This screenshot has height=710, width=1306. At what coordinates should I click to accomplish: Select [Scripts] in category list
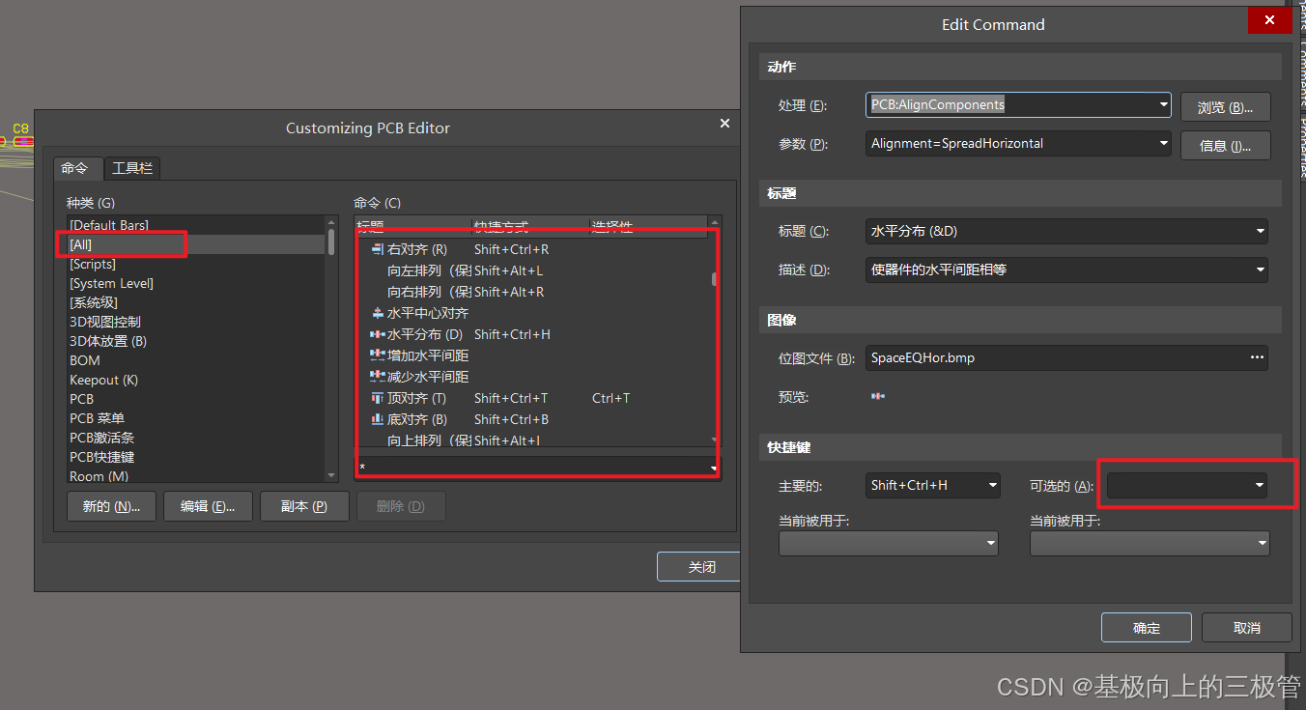196,264
